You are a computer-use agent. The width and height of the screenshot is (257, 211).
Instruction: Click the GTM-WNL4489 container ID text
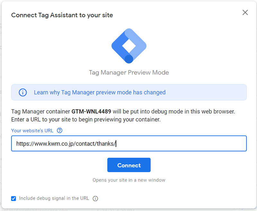(91, 112)
